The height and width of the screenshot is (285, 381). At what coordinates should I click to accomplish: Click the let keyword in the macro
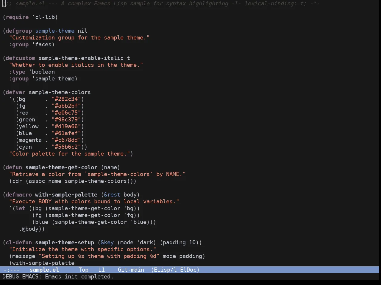coord(21,208)
